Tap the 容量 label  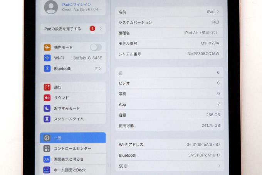[122, 115]
